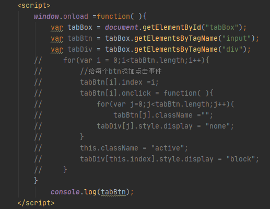Screen dimensions: 270x209
Task: Click document in the getElementById line
Action: tap(122, 27)
